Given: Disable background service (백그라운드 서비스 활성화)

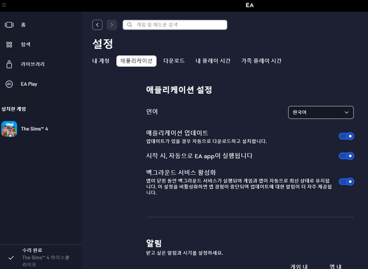Looking at the screenshot, I should [x=346, y=181].
